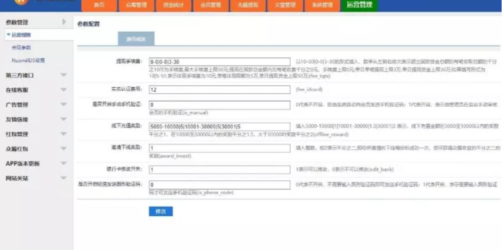The width and height of the screenshot is (503, 250).
Task: Click the 银行卡修改开关 field label
Action: (124, 169)
